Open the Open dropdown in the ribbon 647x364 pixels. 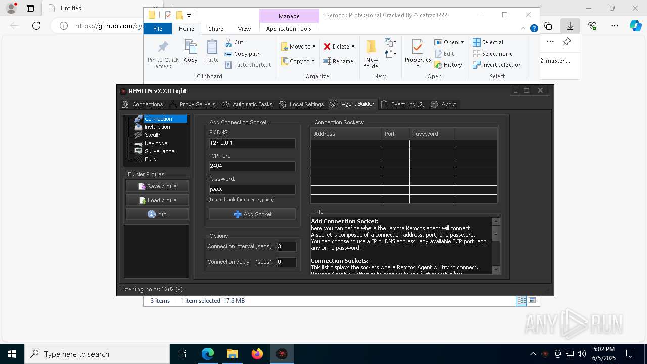449,42
